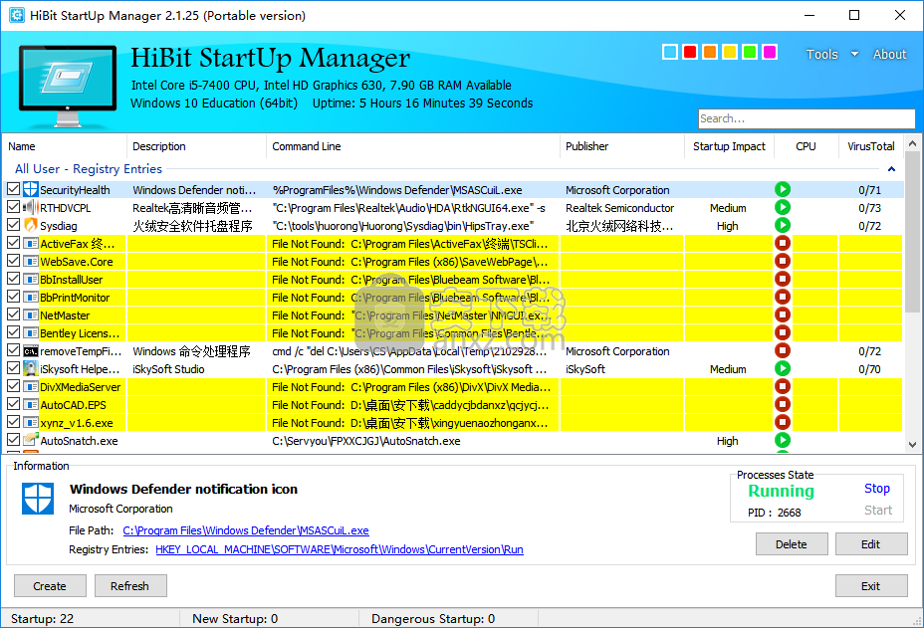Toggle the ActiveFax entry checkbox

[x=14, y=243]
